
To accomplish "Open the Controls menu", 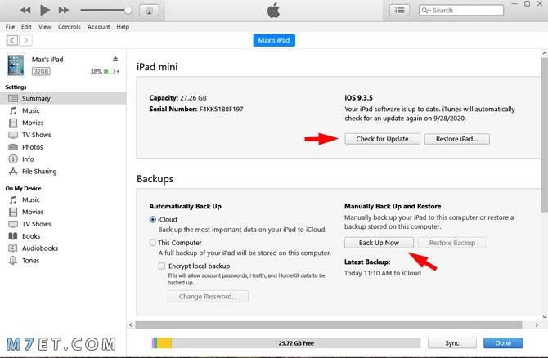I will click(x=70, y=26).
